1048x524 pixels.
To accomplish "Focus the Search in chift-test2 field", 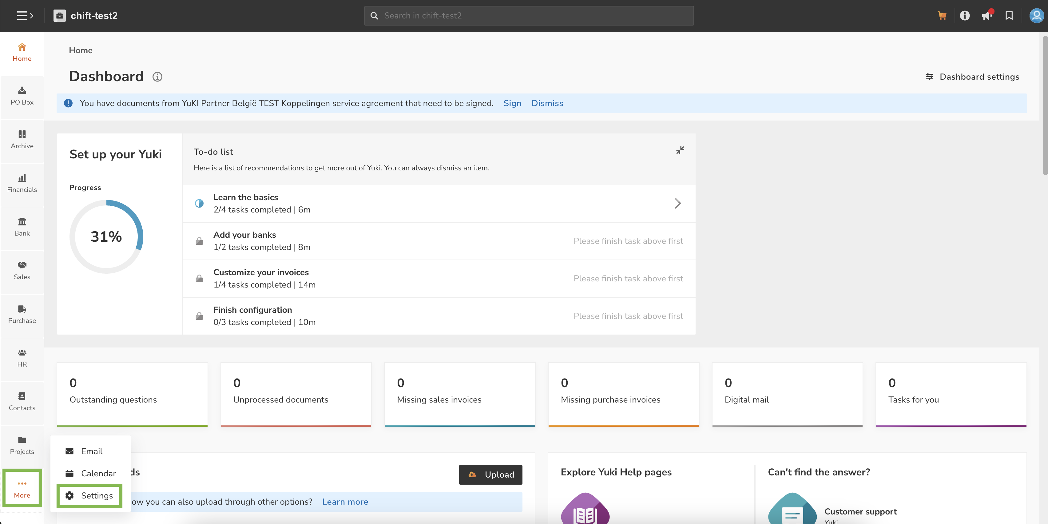I will pyautogui.click(x=529, y=15).
